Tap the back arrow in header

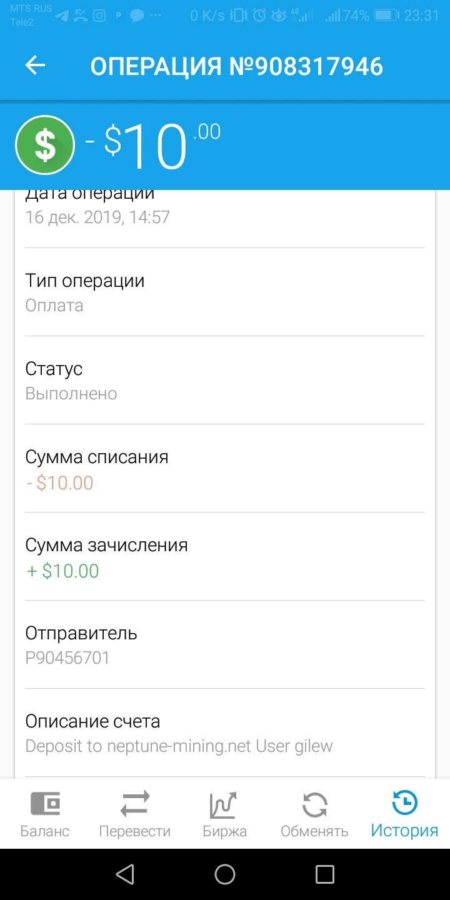click(x=35, y=66)
